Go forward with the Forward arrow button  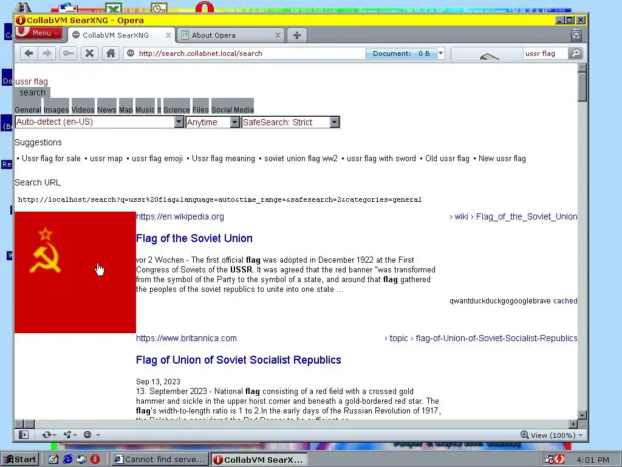[47, 54]
